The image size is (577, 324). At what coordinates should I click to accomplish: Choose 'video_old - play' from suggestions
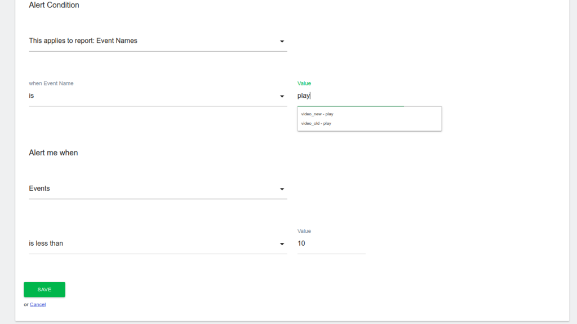316,123
